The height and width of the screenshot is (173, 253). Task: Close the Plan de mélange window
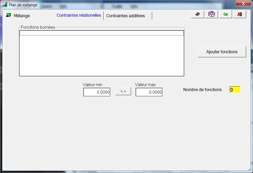243,4
